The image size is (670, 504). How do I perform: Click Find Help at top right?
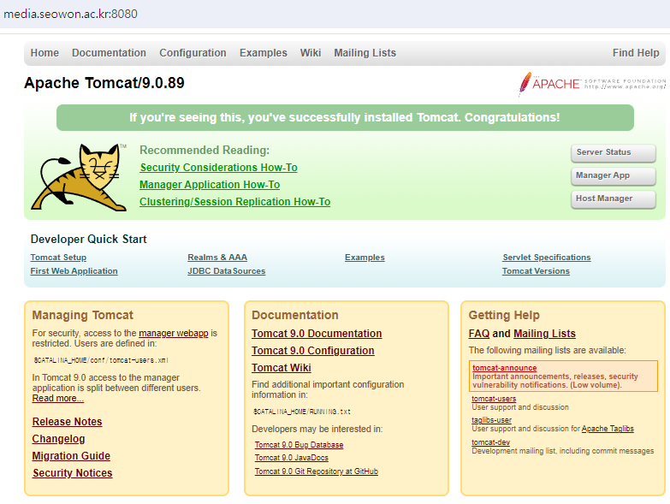click(636, 53)
